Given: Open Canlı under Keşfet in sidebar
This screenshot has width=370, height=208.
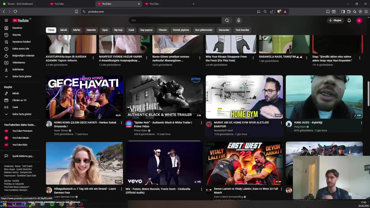Looking at the screenshot, I should click(x=20, y=107).
